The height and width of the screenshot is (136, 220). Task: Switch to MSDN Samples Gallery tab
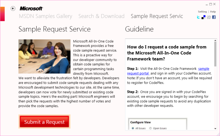(x=45, y=16)
